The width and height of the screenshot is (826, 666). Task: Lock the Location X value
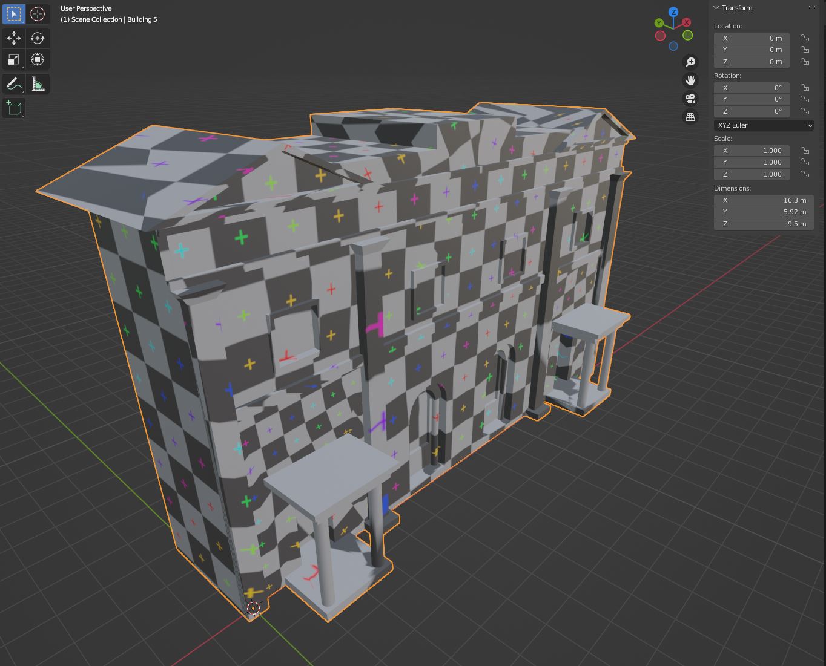point(805,38)
